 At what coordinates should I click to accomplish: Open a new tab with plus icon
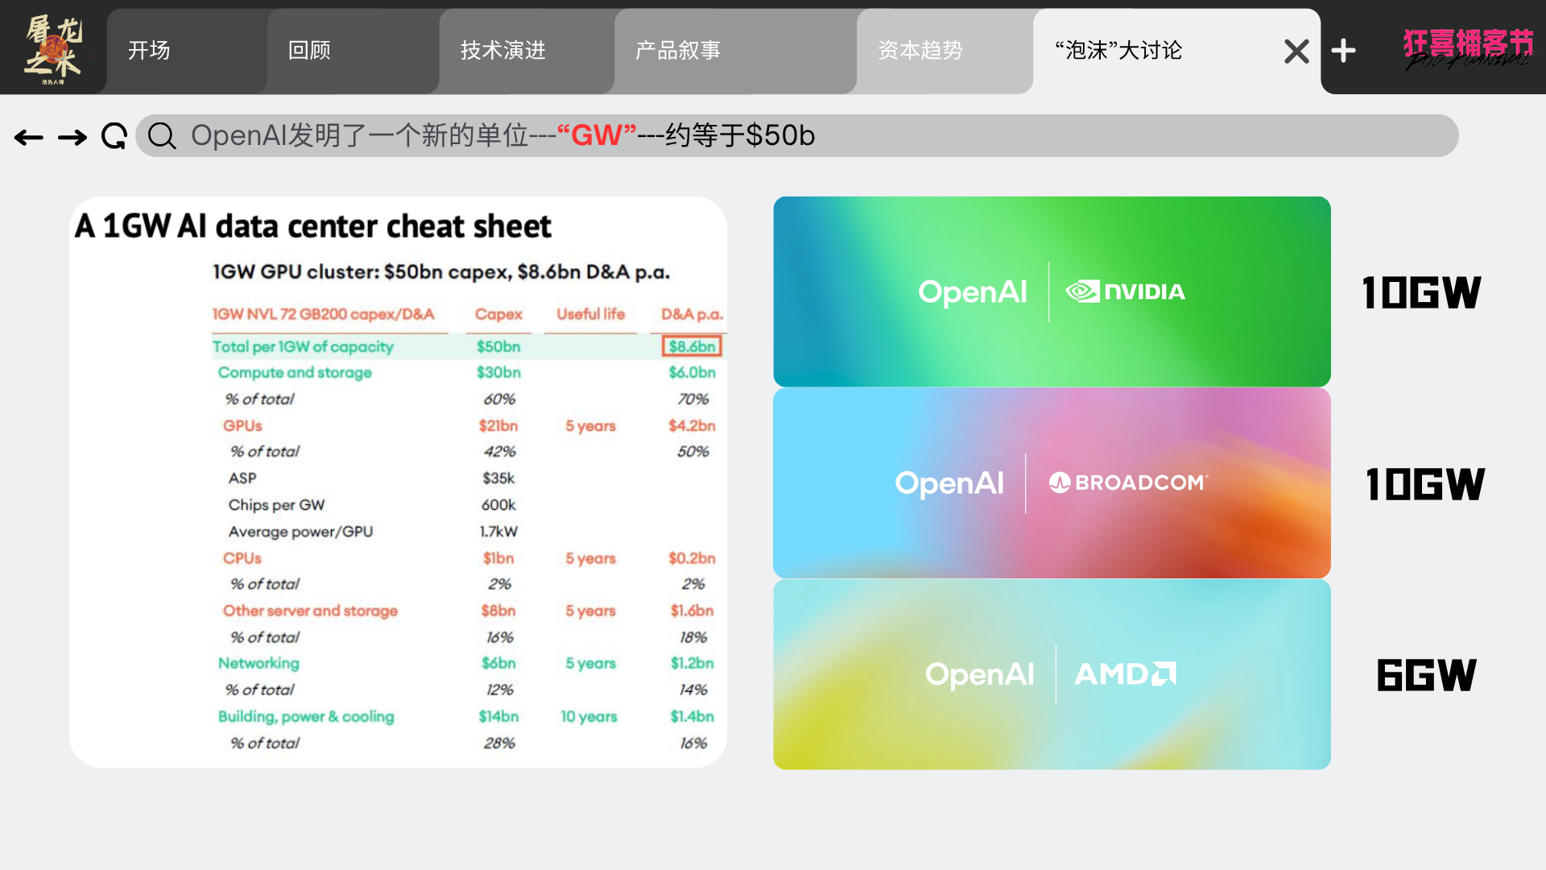pos(1343,51)
